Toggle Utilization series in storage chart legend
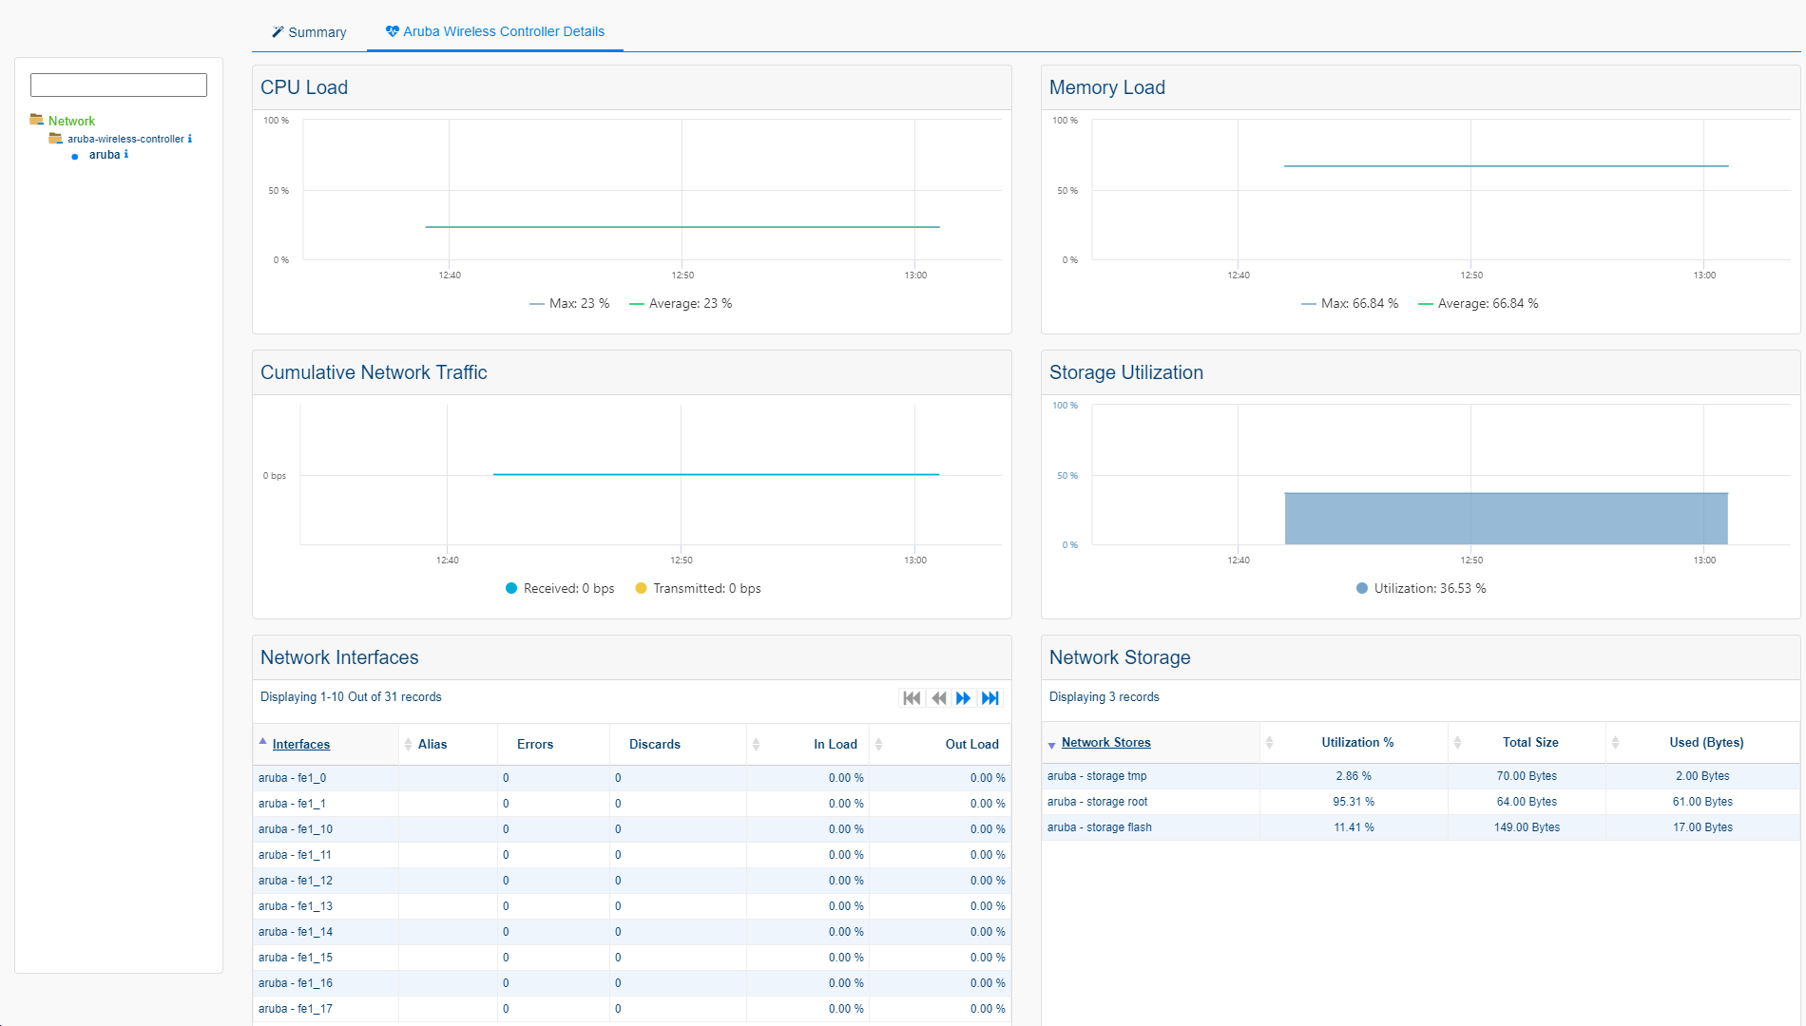This screenshot has height=1026, width=1806. point(1420,589)
